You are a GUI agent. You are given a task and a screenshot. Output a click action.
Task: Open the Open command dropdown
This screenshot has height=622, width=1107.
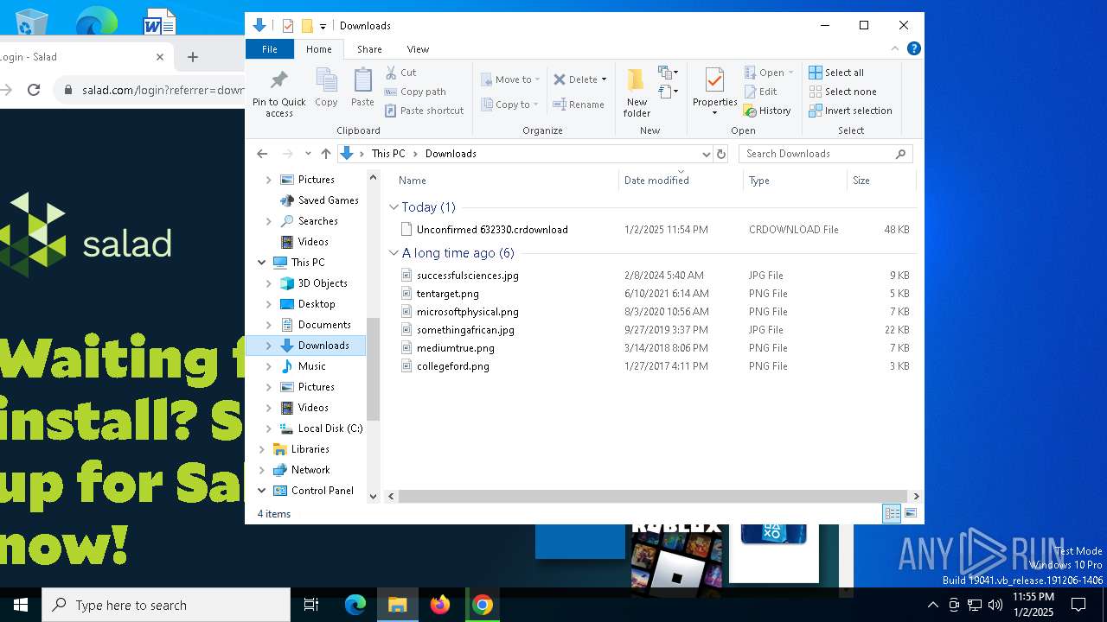[790, 73]
